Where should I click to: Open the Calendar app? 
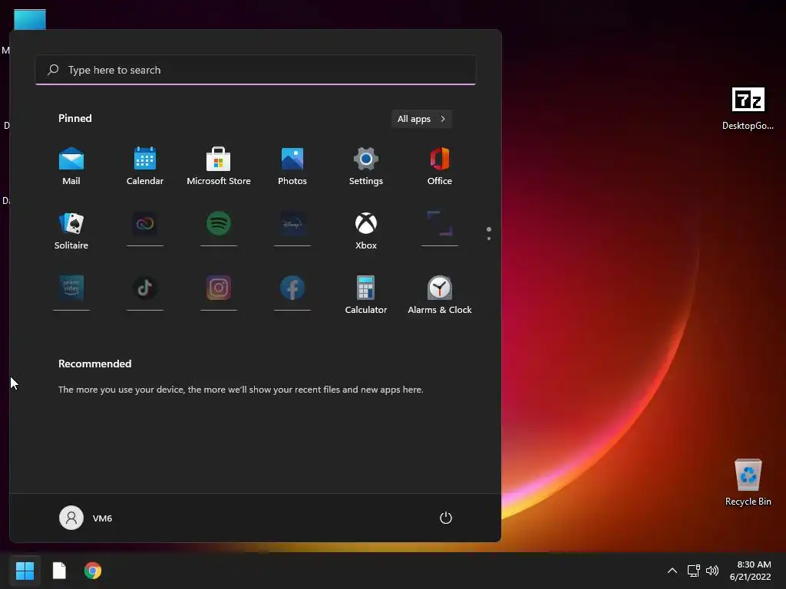click(145, 166)
